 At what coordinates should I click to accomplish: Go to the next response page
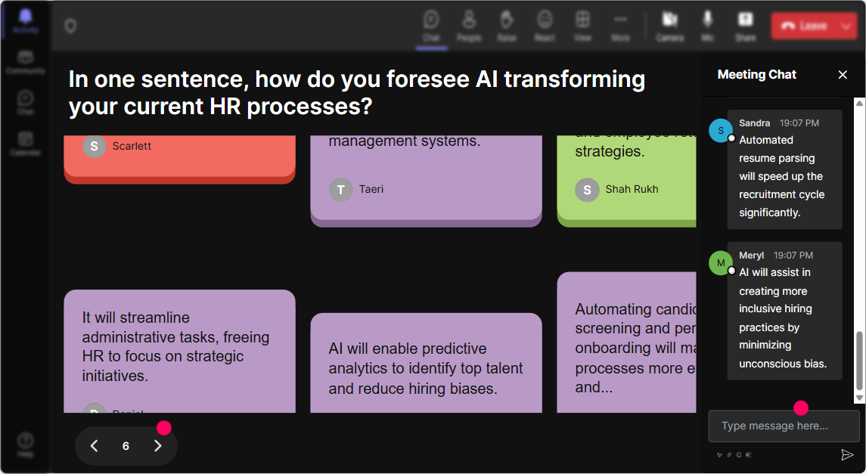[x=158, y=446]
